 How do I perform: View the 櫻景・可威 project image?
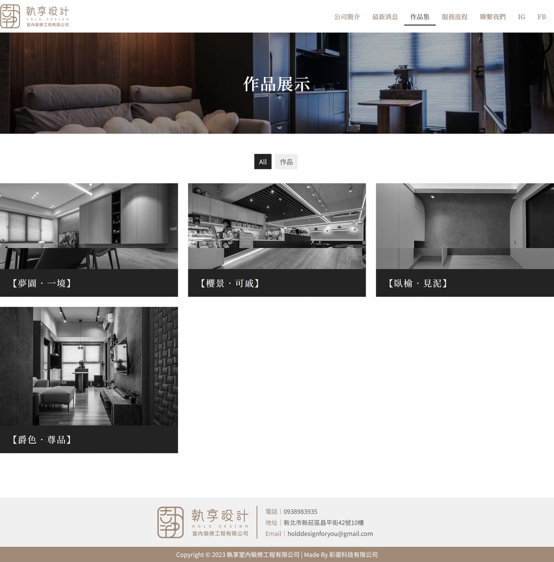tap(277, 226)
